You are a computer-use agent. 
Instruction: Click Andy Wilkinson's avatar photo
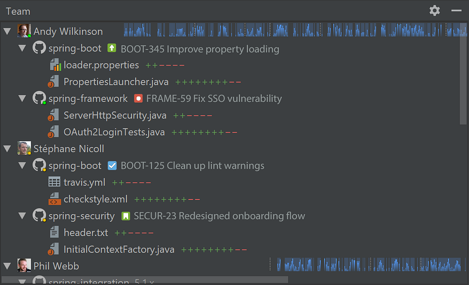[24, 31]
